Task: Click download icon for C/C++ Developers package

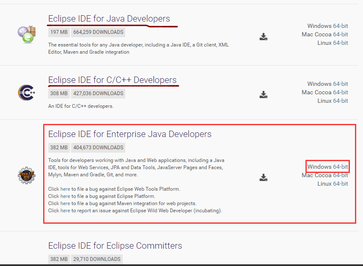Action: pyautogui.click(x=264, y=95)
